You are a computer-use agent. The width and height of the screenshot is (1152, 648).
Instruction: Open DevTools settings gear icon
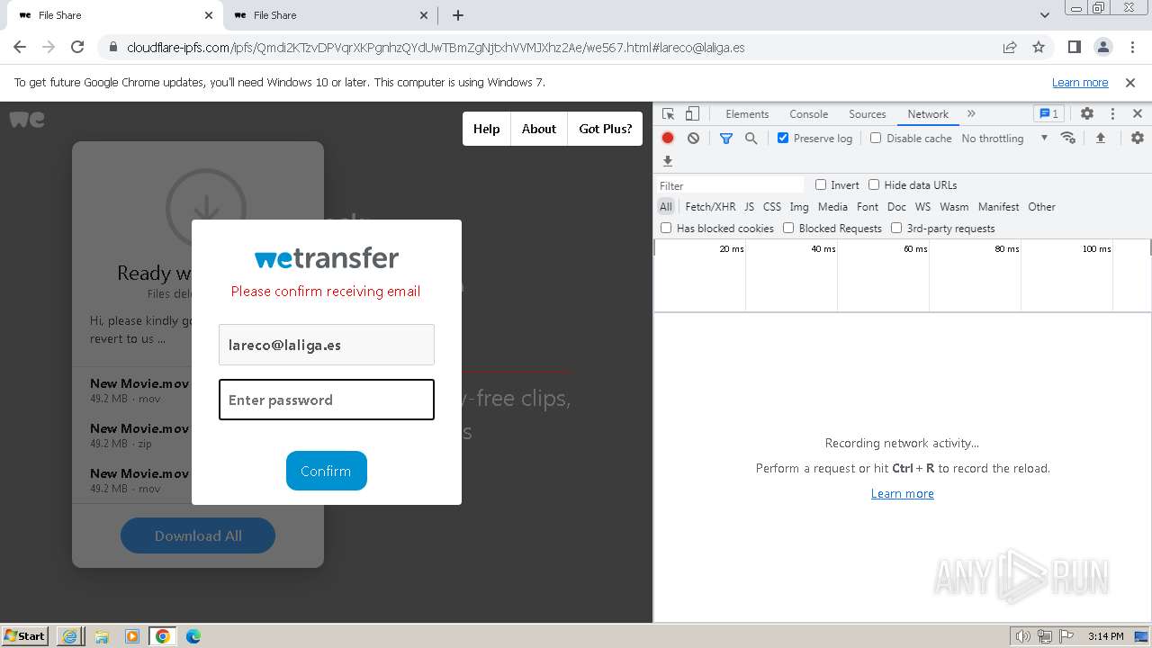click(x=1087, y=114)
